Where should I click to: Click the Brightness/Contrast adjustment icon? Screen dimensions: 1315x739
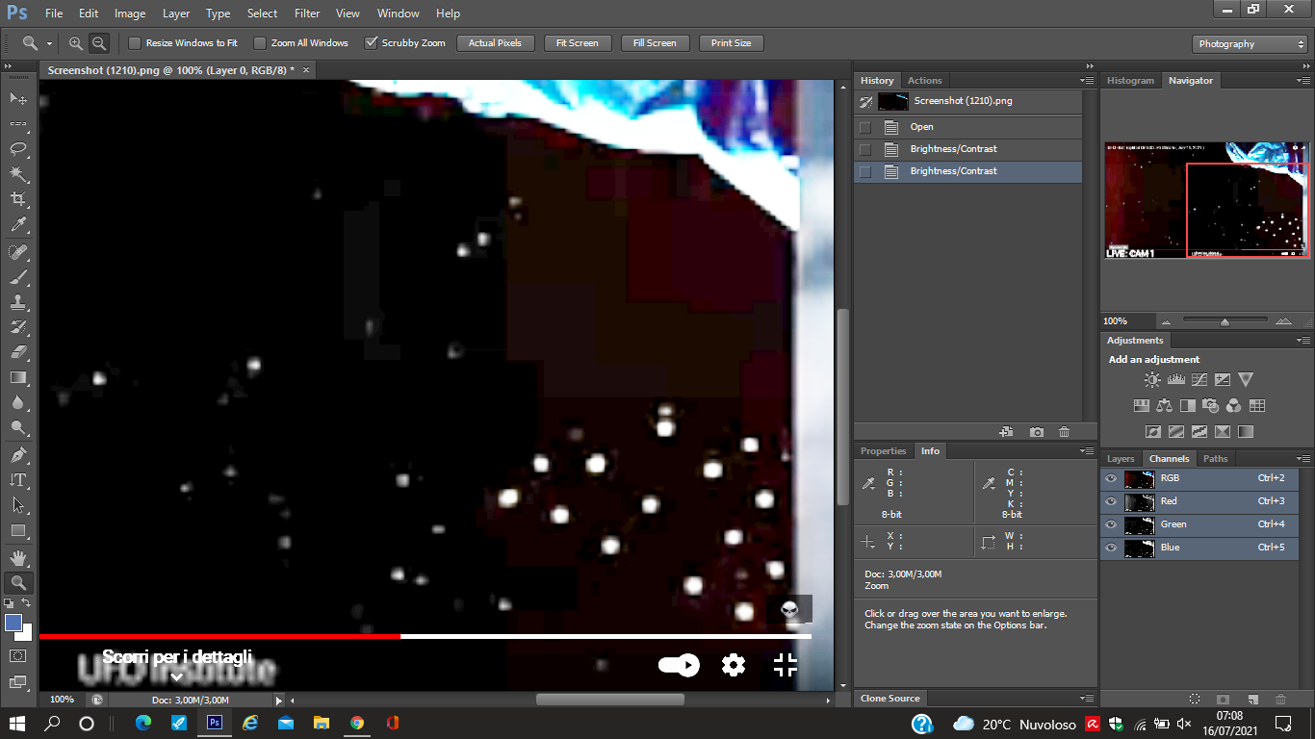(1152, 380)
